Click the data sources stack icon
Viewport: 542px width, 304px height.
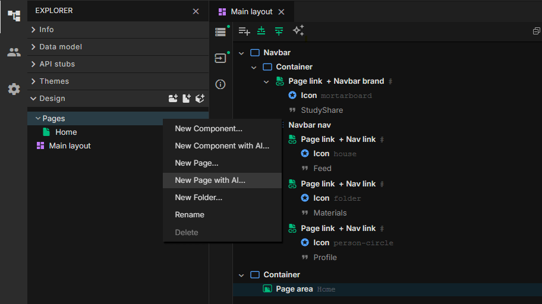(220, 32)
